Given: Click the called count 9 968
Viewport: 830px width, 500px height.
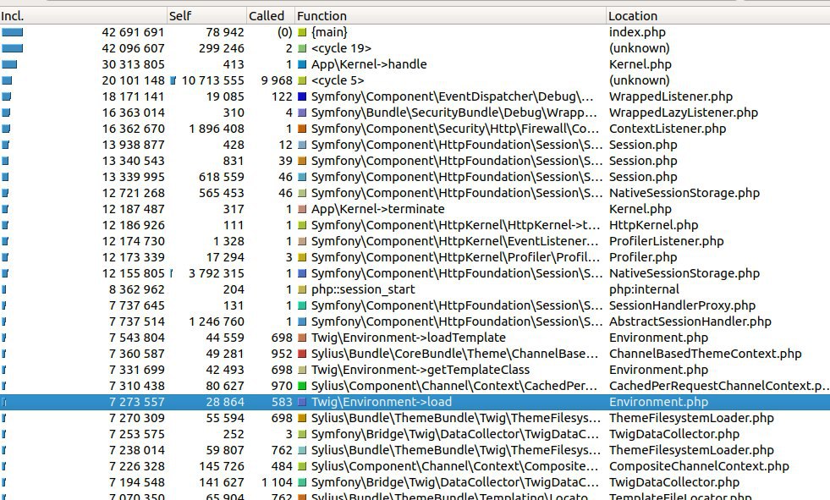Looking at the screenshot, I should [277, 80].
